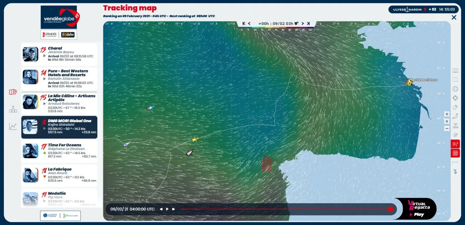Screen dimensions: 465x225
Task: Jump to first weather forecast step
Action: tap(244, 24)
